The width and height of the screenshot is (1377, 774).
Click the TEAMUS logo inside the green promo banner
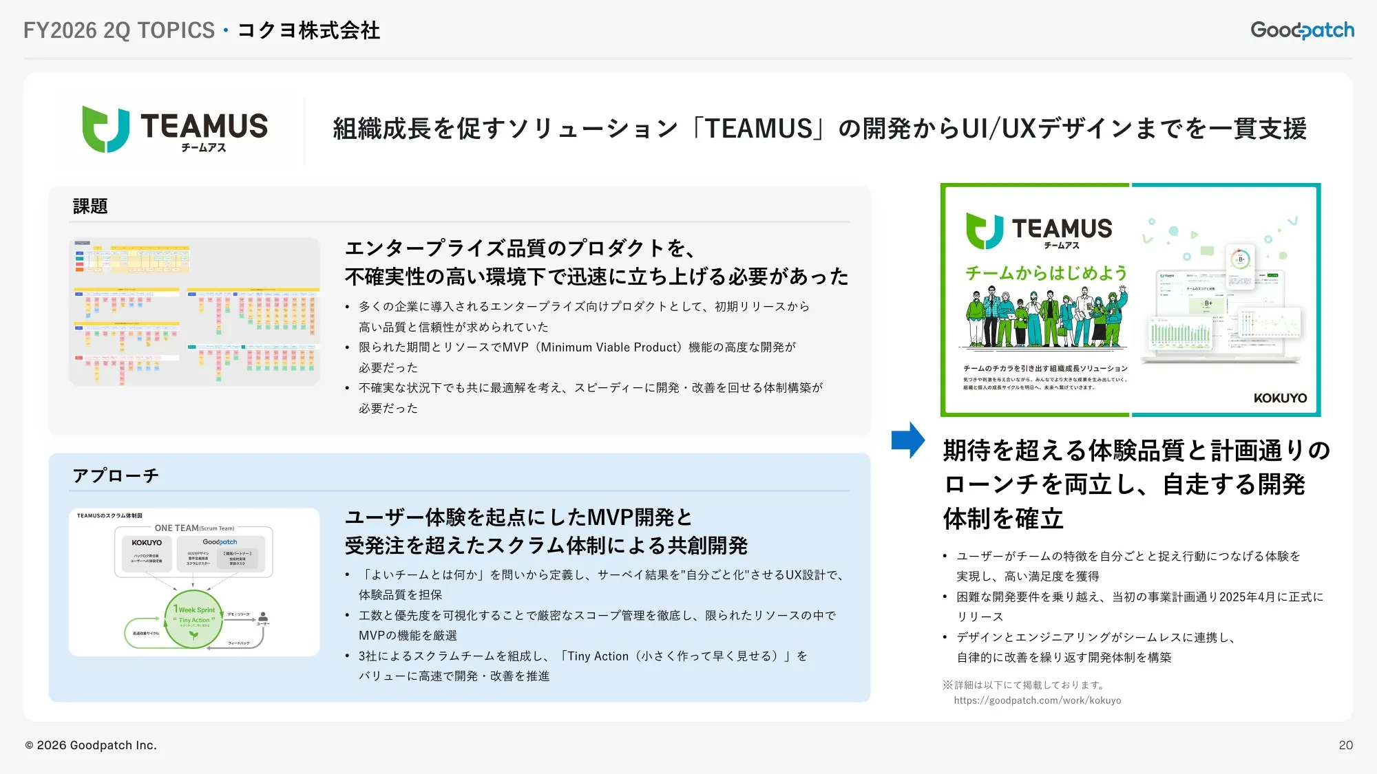tap(1039, 231)
